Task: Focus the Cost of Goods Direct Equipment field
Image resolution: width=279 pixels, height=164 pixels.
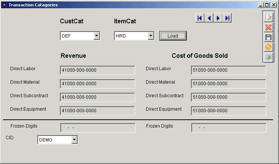Action: click(x=228, y=111)
